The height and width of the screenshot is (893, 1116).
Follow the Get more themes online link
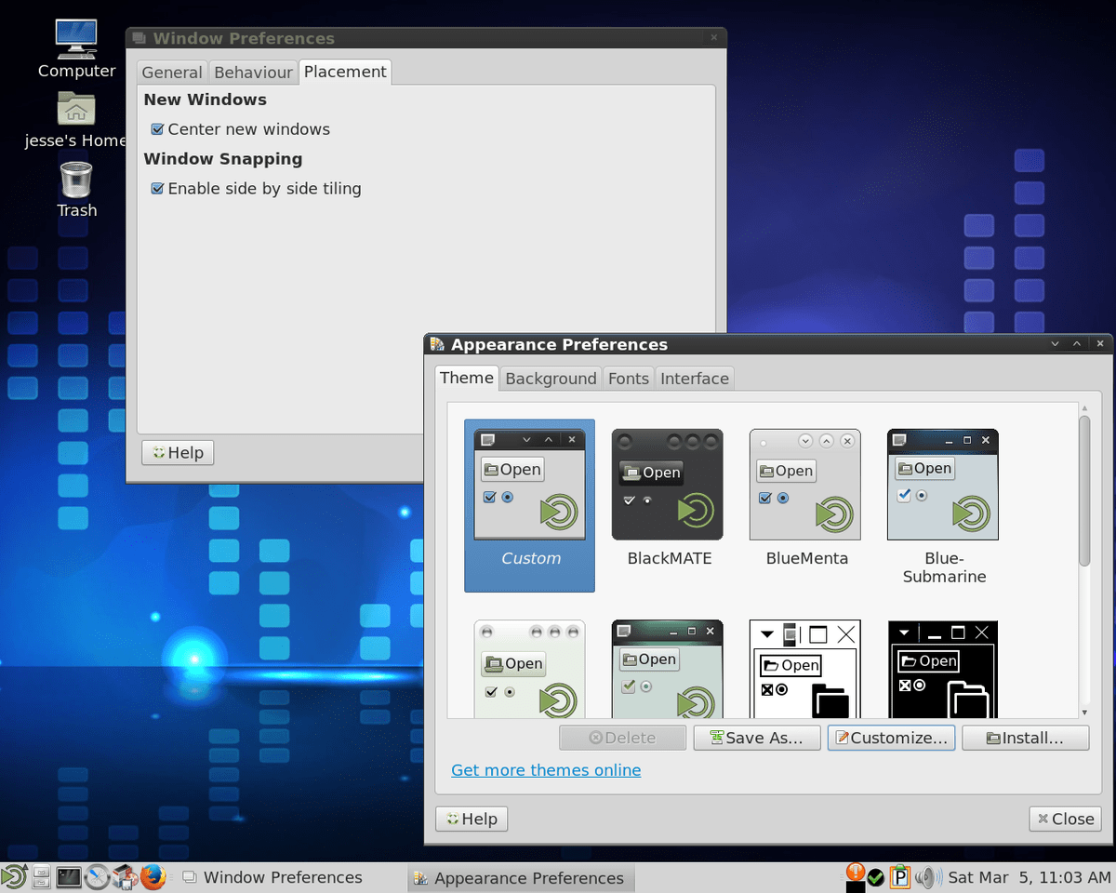(x=546, y=770)
